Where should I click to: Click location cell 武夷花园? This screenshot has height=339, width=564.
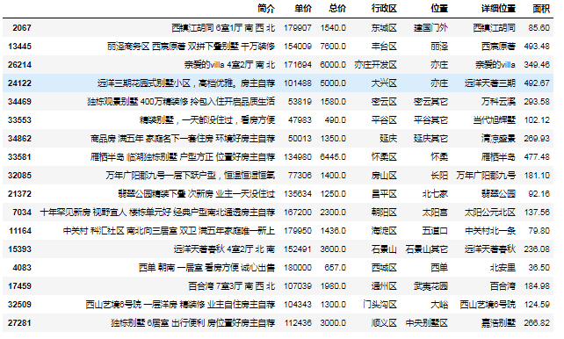pos(430,285)
